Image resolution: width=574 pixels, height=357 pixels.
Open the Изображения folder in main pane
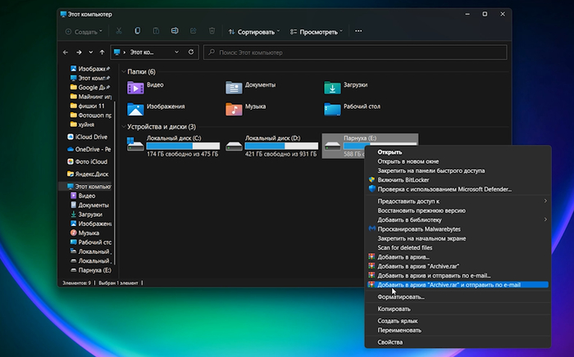click(x=156, y=109)
